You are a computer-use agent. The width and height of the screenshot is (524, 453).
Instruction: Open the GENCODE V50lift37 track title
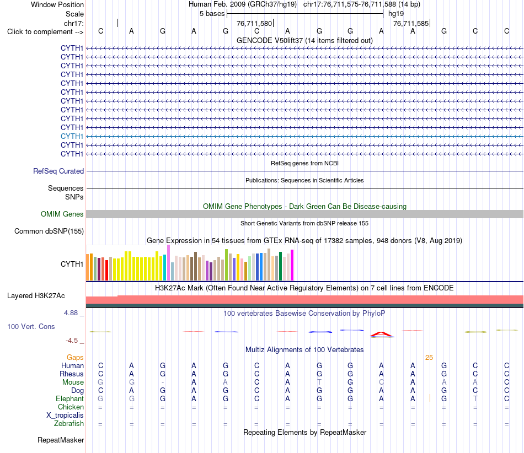[304, 40]
